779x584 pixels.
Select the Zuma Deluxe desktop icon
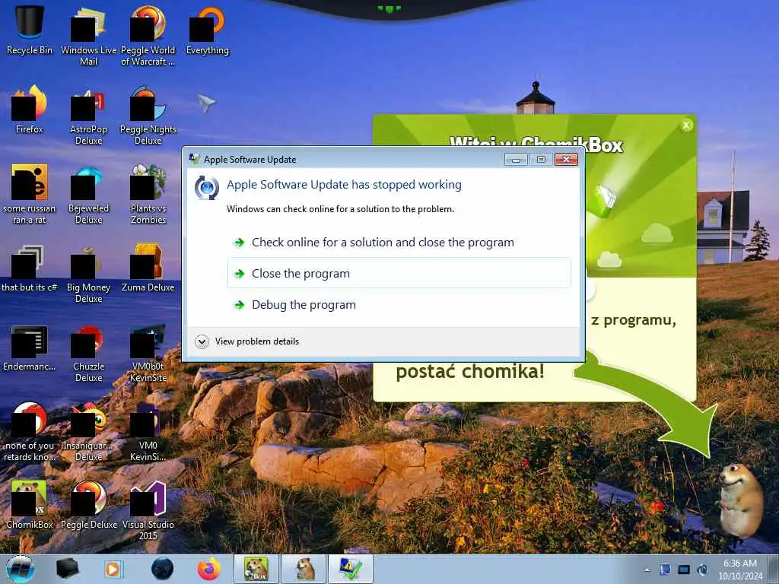pyautogui.click(x=148, y=268)
